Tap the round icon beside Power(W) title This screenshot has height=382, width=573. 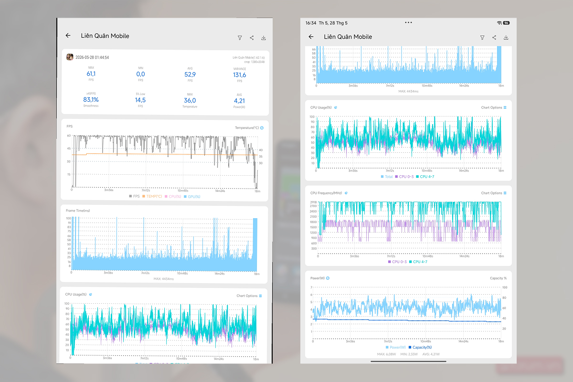[328, 278]
